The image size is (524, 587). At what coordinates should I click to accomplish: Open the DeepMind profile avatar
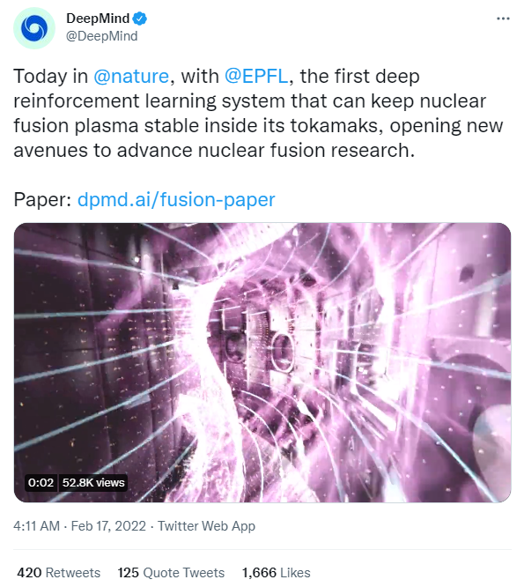coord(34,28)
